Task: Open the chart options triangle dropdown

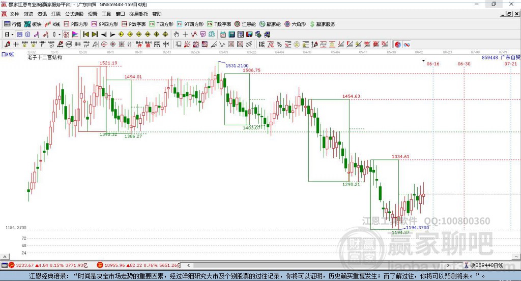Action: [x=423, y=61]
